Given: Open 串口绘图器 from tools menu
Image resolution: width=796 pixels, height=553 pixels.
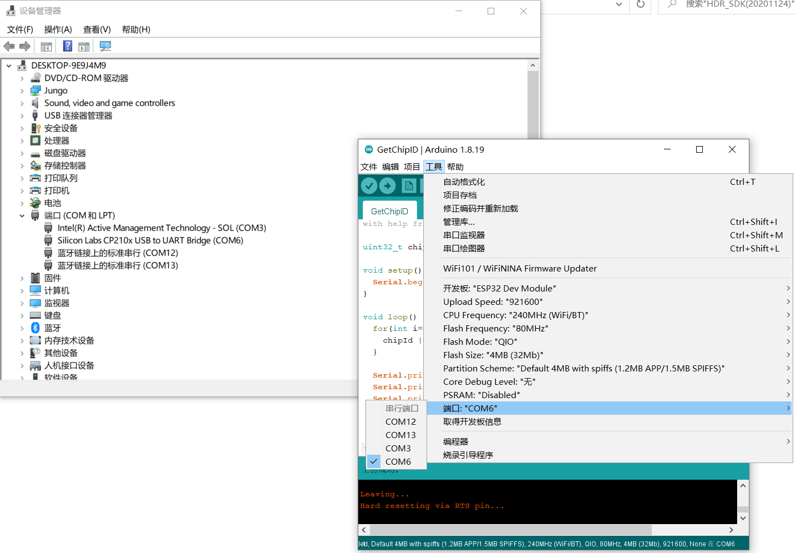Looking at the screenshot, I should point(609,248).
